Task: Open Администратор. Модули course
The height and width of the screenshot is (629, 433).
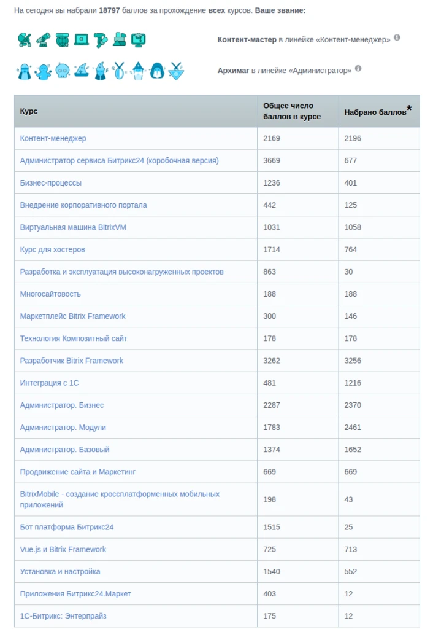Action: (x=63, y=428)
